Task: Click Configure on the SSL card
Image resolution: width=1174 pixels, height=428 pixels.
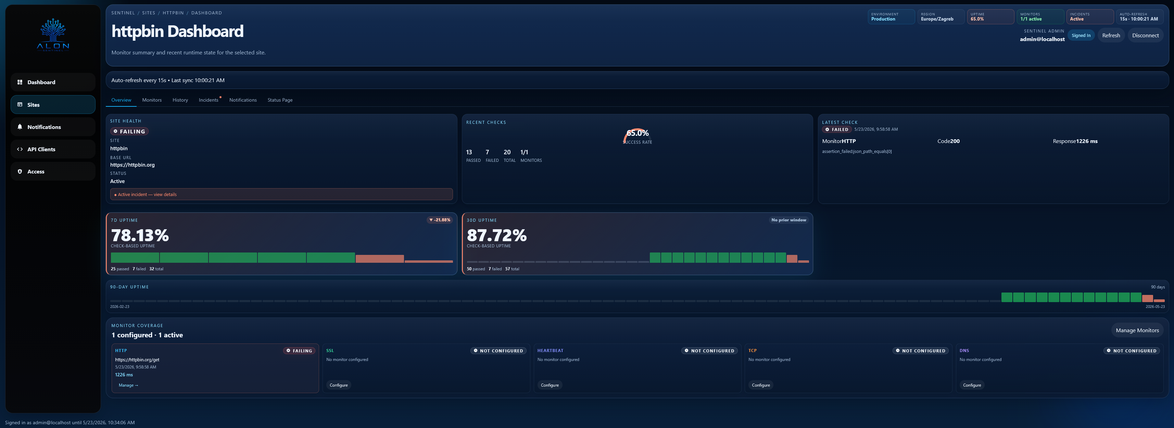Action: point(339,385)
